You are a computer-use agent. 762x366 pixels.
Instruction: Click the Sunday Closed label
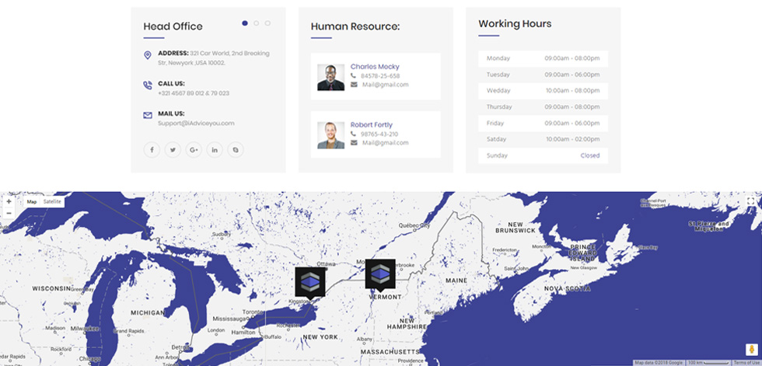tap(590, 156)
